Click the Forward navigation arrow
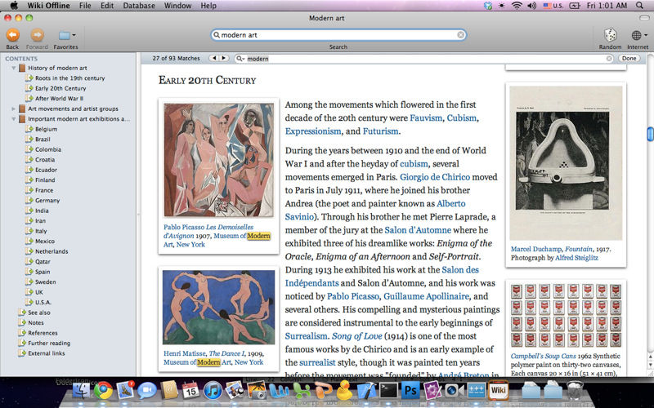This screenshot has height=408, width=654. (x=37, y=35)
